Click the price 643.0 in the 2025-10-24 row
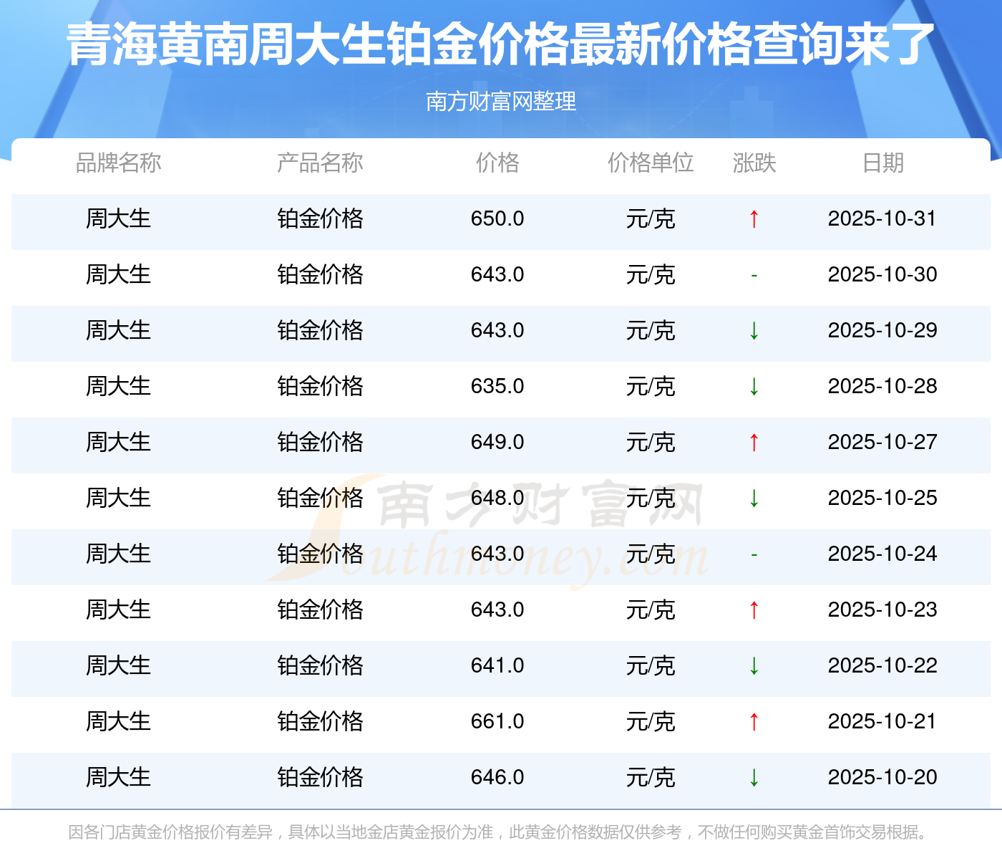1002x843 pixels. (x=497, y=554)
